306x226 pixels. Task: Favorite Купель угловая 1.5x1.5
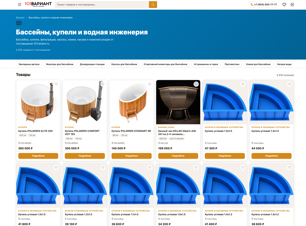click(x=243, y=84)
